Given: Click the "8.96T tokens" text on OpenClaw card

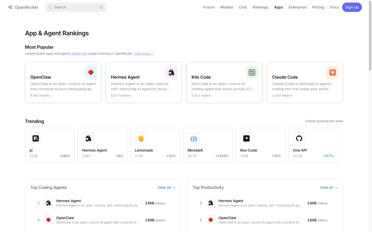Looking at the screenshot, I should [x=40, y=96].
